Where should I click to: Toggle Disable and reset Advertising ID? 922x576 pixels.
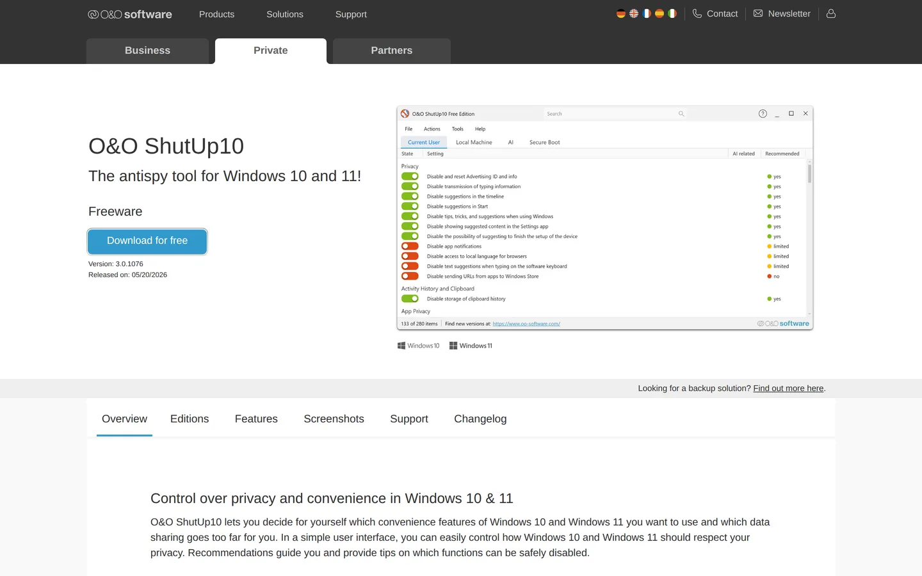point(410,177)
